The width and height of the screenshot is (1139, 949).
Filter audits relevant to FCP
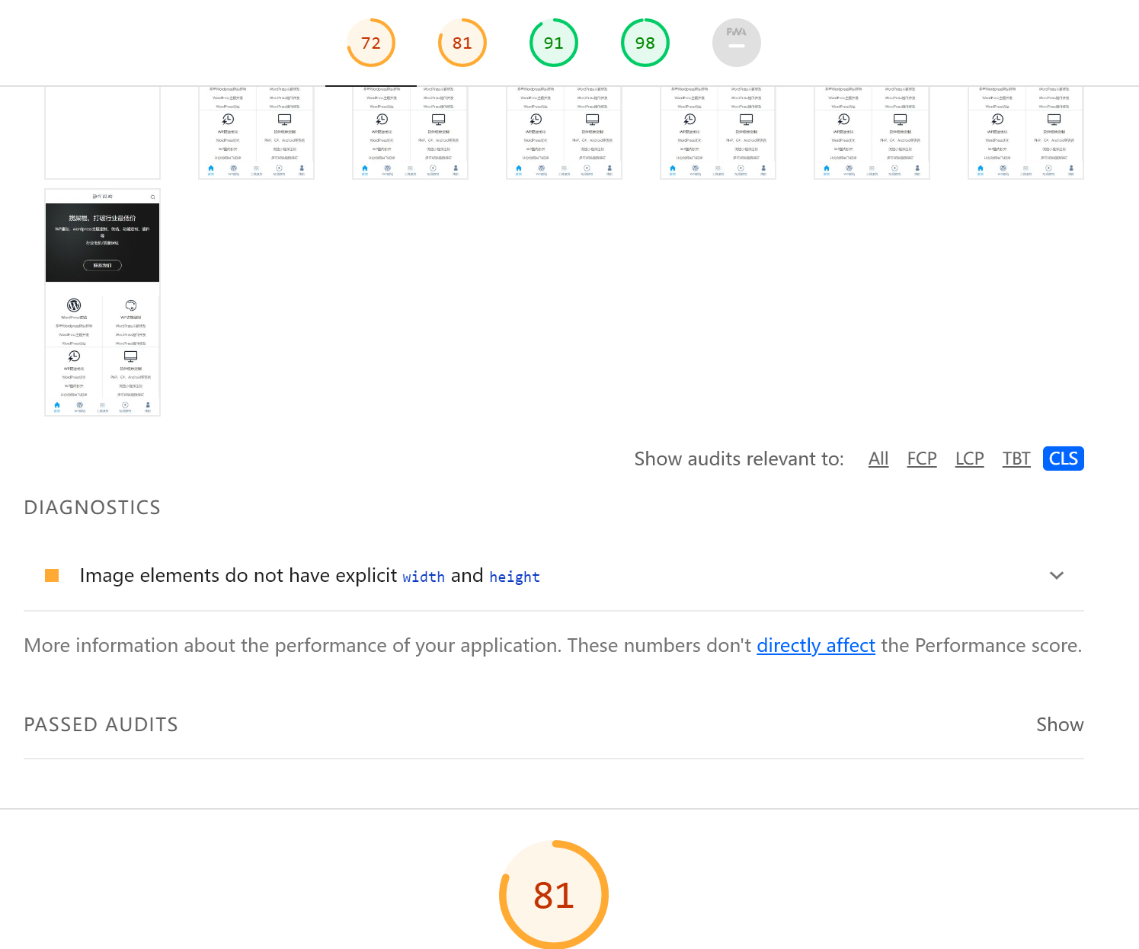pos(922,459)
